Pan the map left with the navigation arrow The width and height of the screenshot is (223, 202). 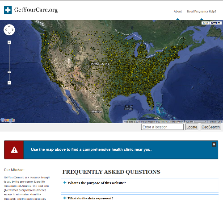(6, 30)
